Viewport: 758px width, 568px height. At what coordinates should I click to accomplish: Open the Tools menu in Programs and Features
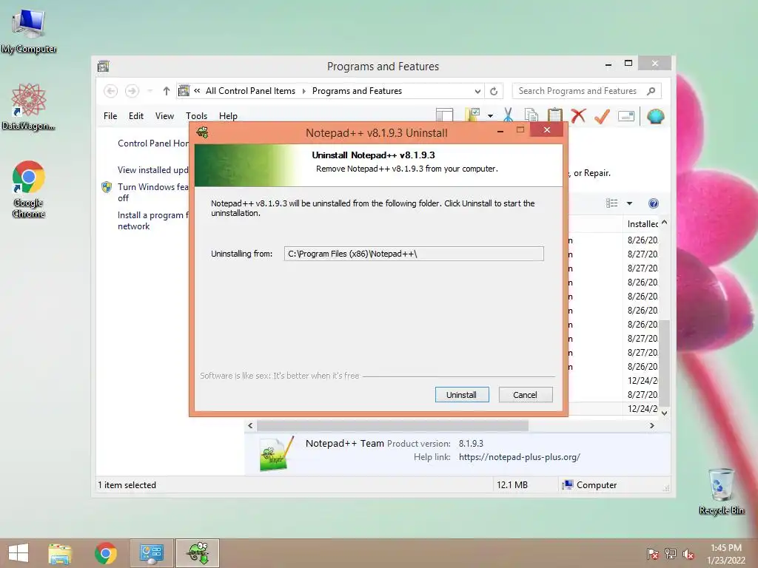click(196, 116)
